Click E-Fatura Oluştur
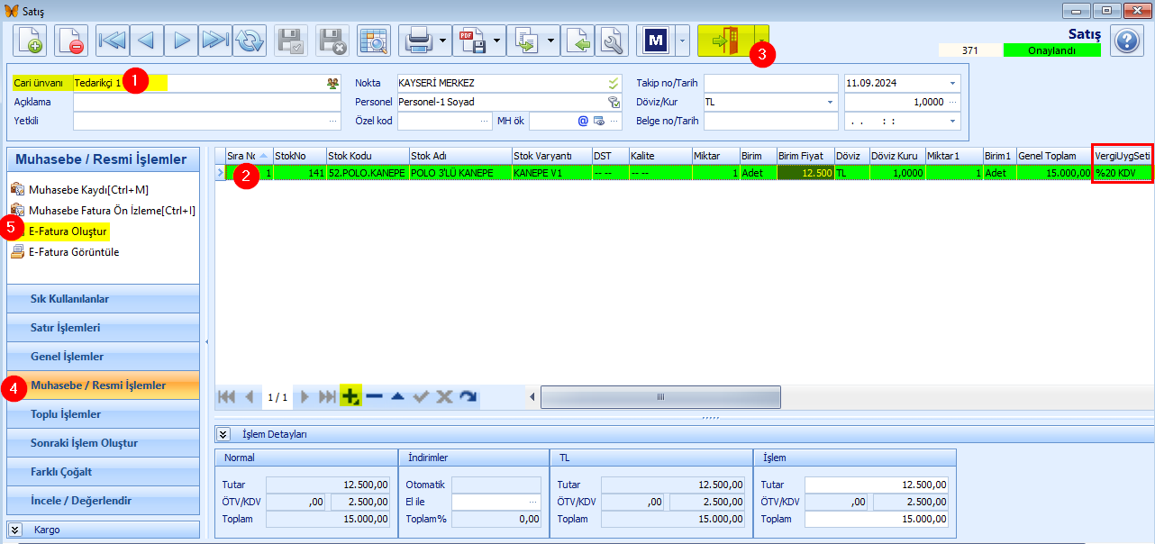 point(68,231)
